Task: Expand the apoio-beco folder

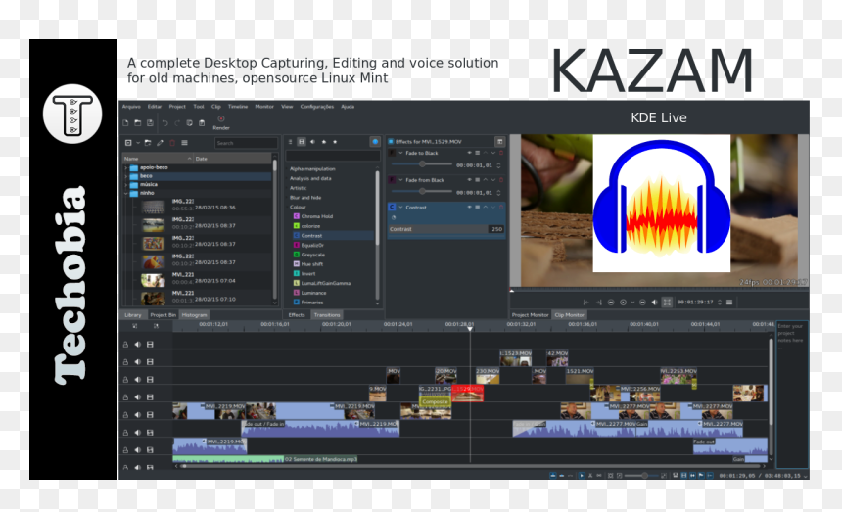Action: click(126, 168)
